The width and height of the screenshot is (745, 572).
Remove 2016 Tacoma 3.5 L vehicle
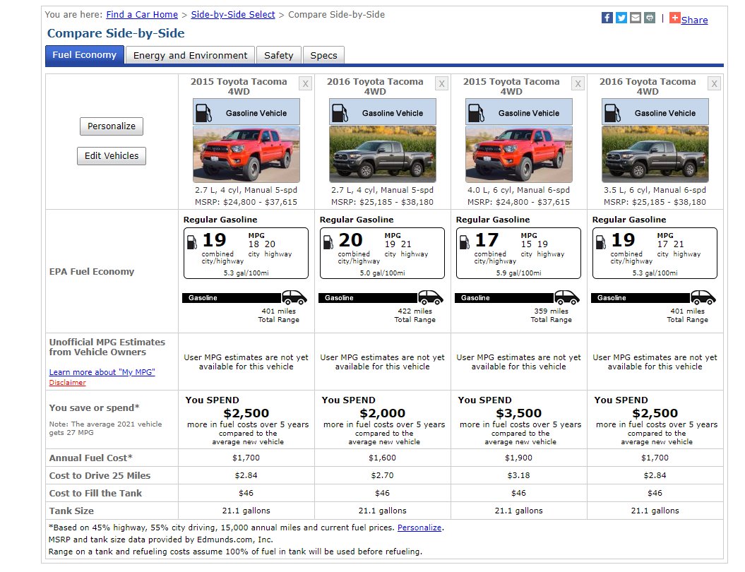click(714, 84)
